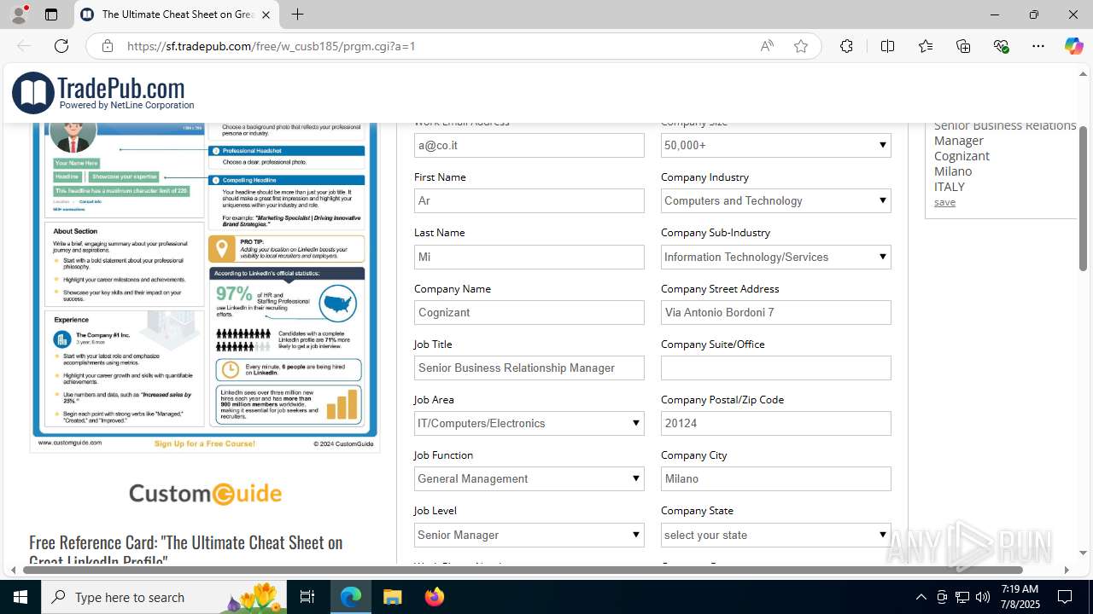
Task: Click the First Name field
Action: point(529,200)
